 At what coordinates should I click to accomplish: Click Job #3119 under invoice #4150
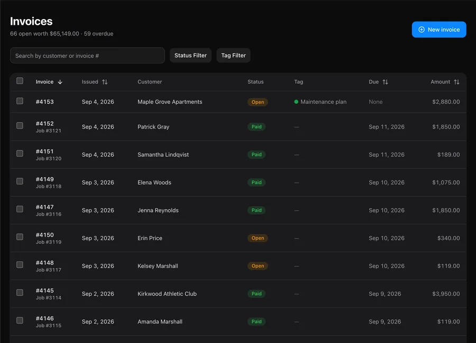[x=49, y=242]
